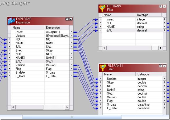Click the input port arrow of NO in EXPTRANS
The width and height of the screenshot is (170, 120).
tap(9, 39)
